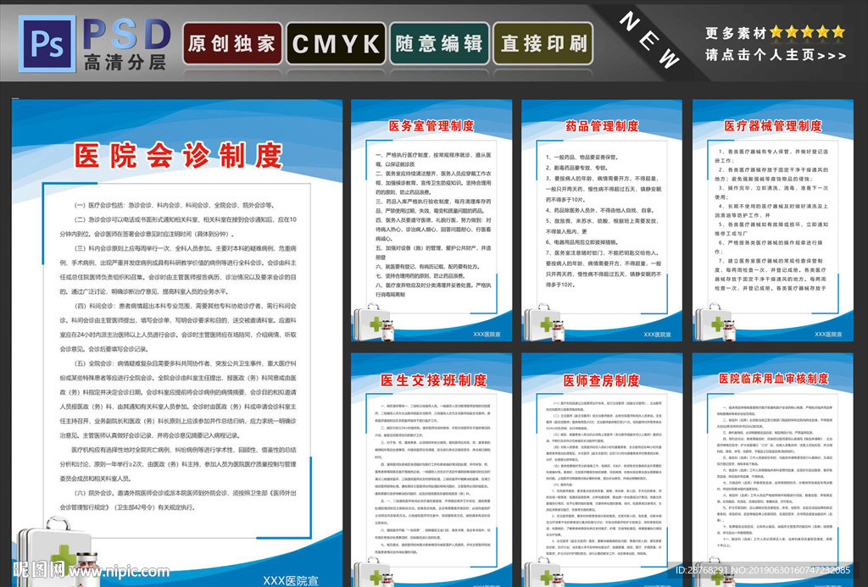The width and height of the screenshot is (868, 587).
Task: Click the paragraph starting (四) 科间会诊
Action: click(178, 328)
